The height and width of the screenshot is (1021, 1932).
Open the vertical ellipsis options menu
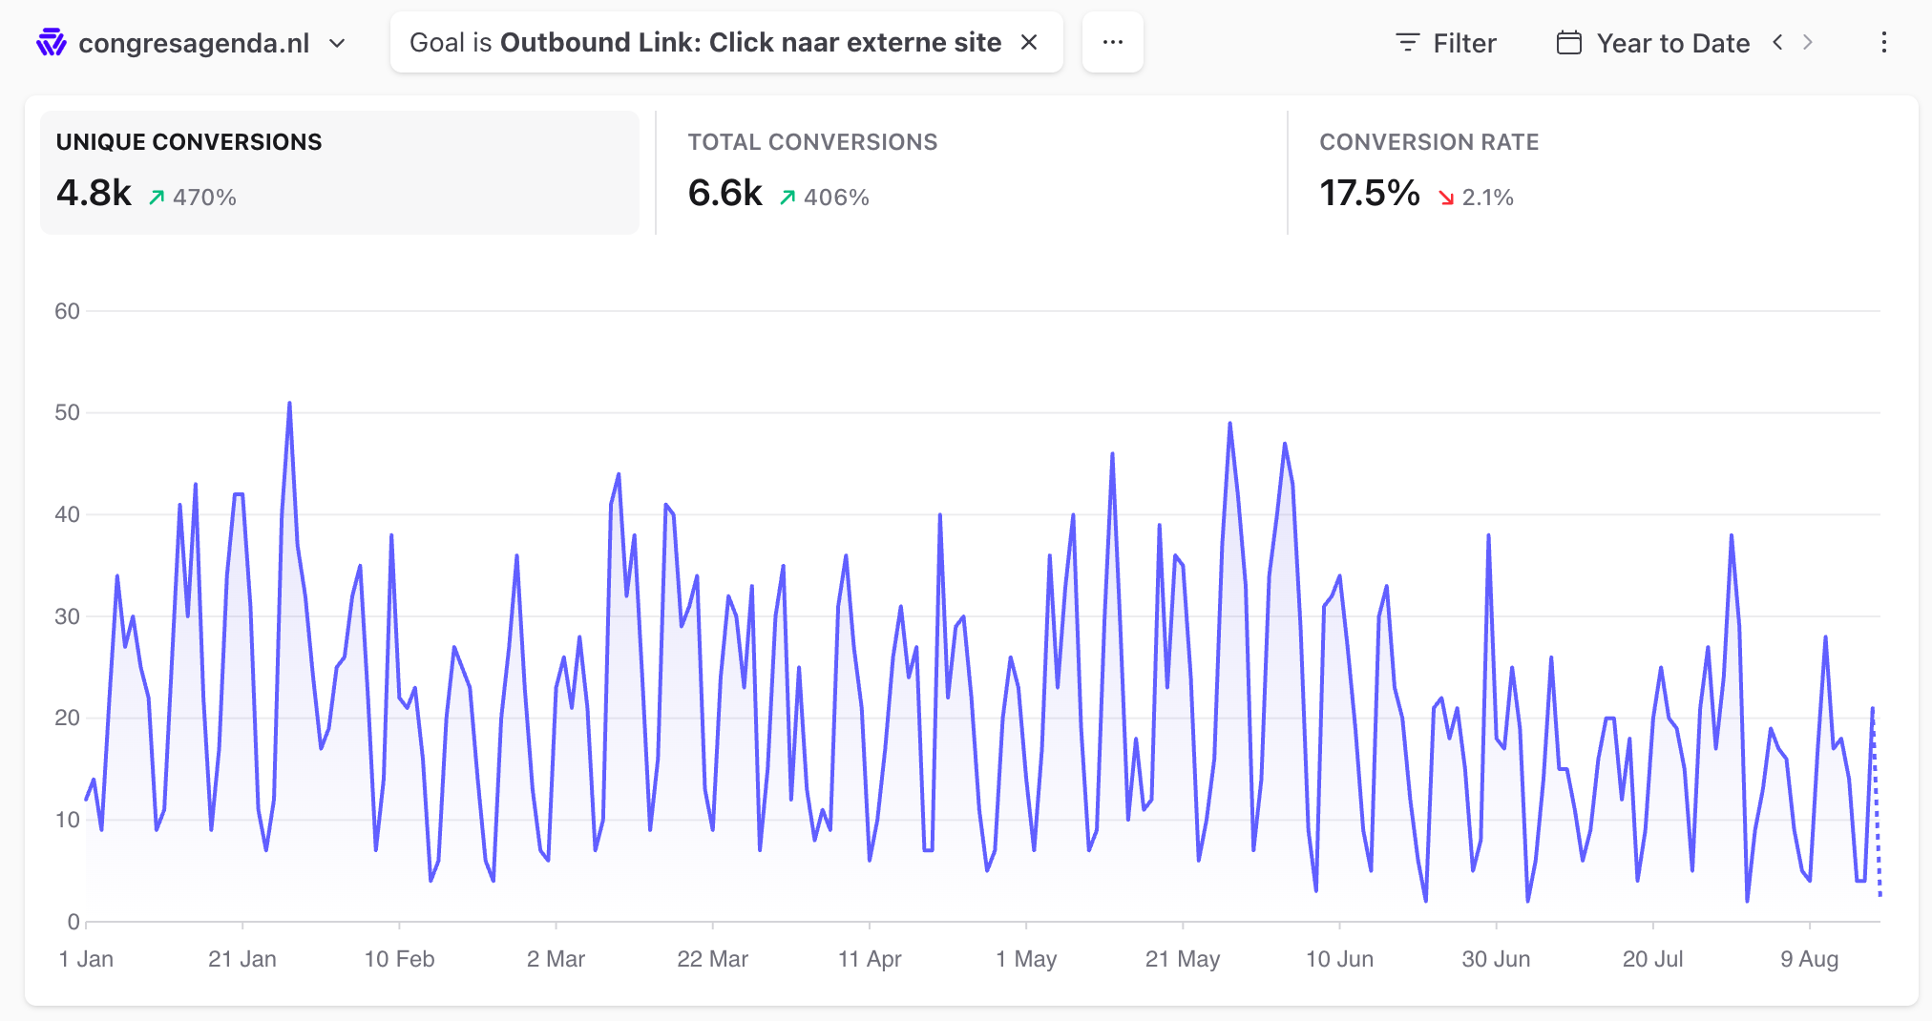coord(1883,42)
